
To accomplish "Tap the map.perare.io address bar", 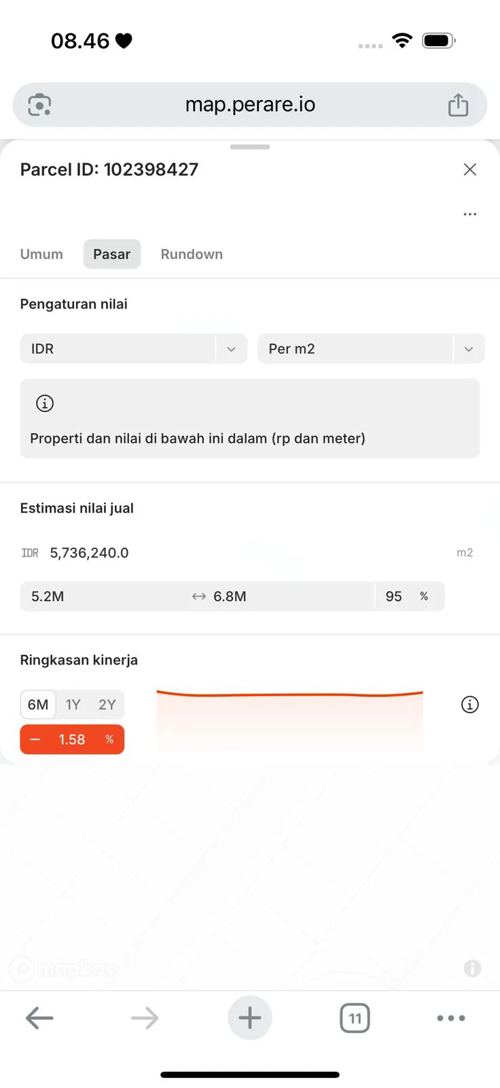I will 250,105.
